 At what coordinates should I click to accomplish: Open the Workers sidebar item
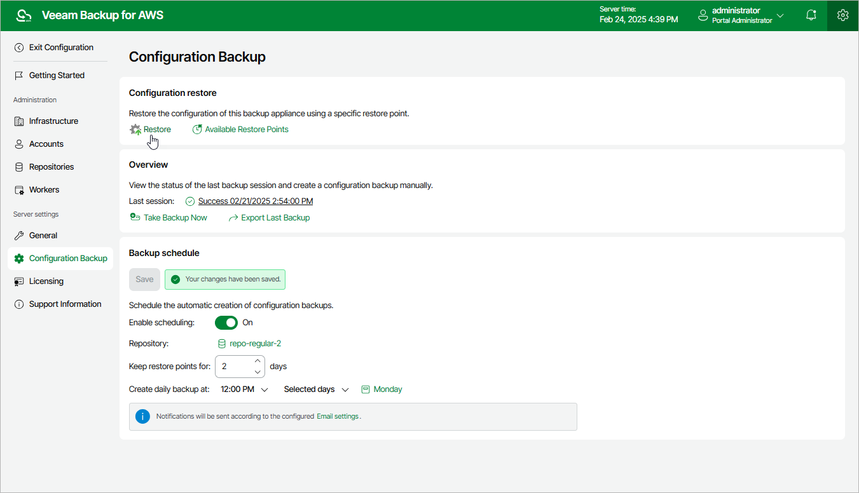tap(44, 190)
